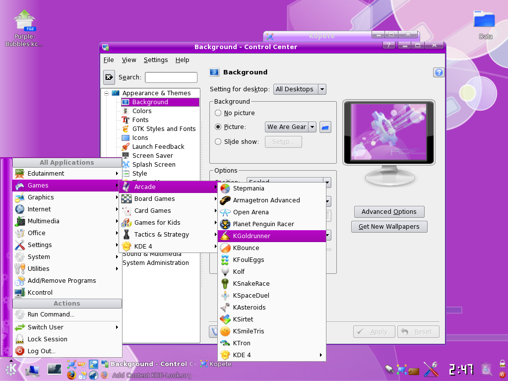Start the Open Arena game
The height and width of the screenshot is (381, 508).
tap(272, 212)
